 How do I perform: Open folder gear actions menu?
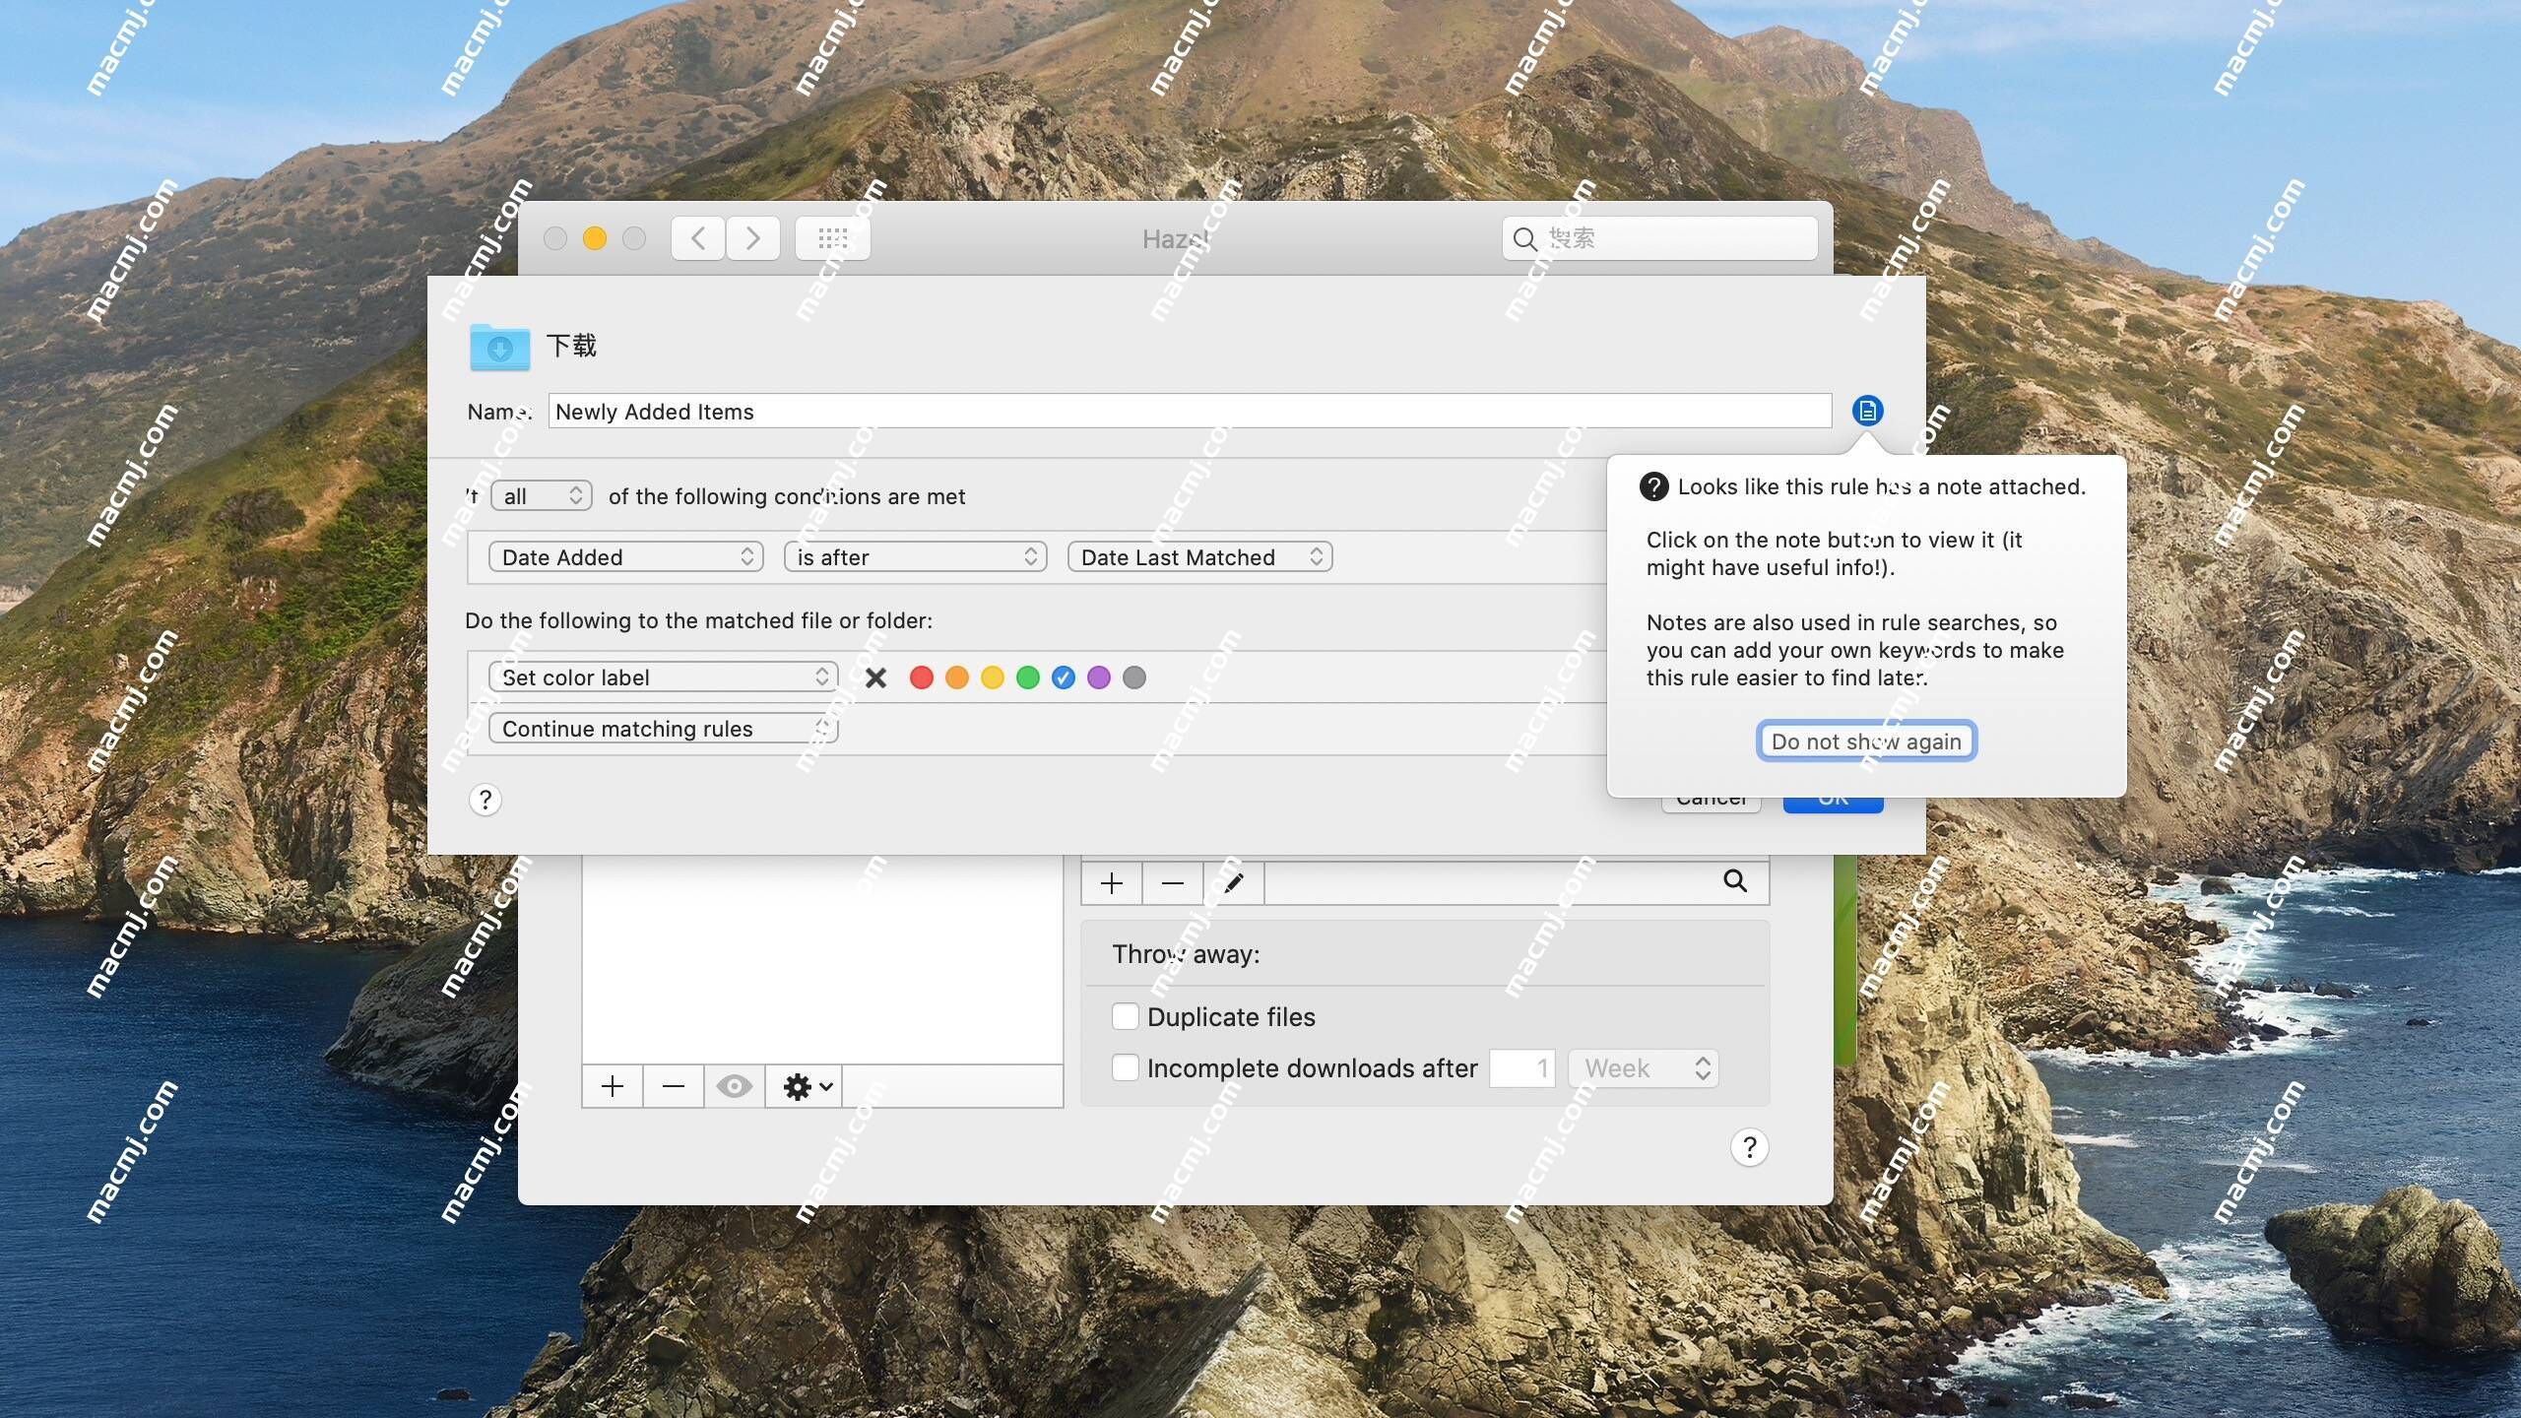coord(805,1086)
